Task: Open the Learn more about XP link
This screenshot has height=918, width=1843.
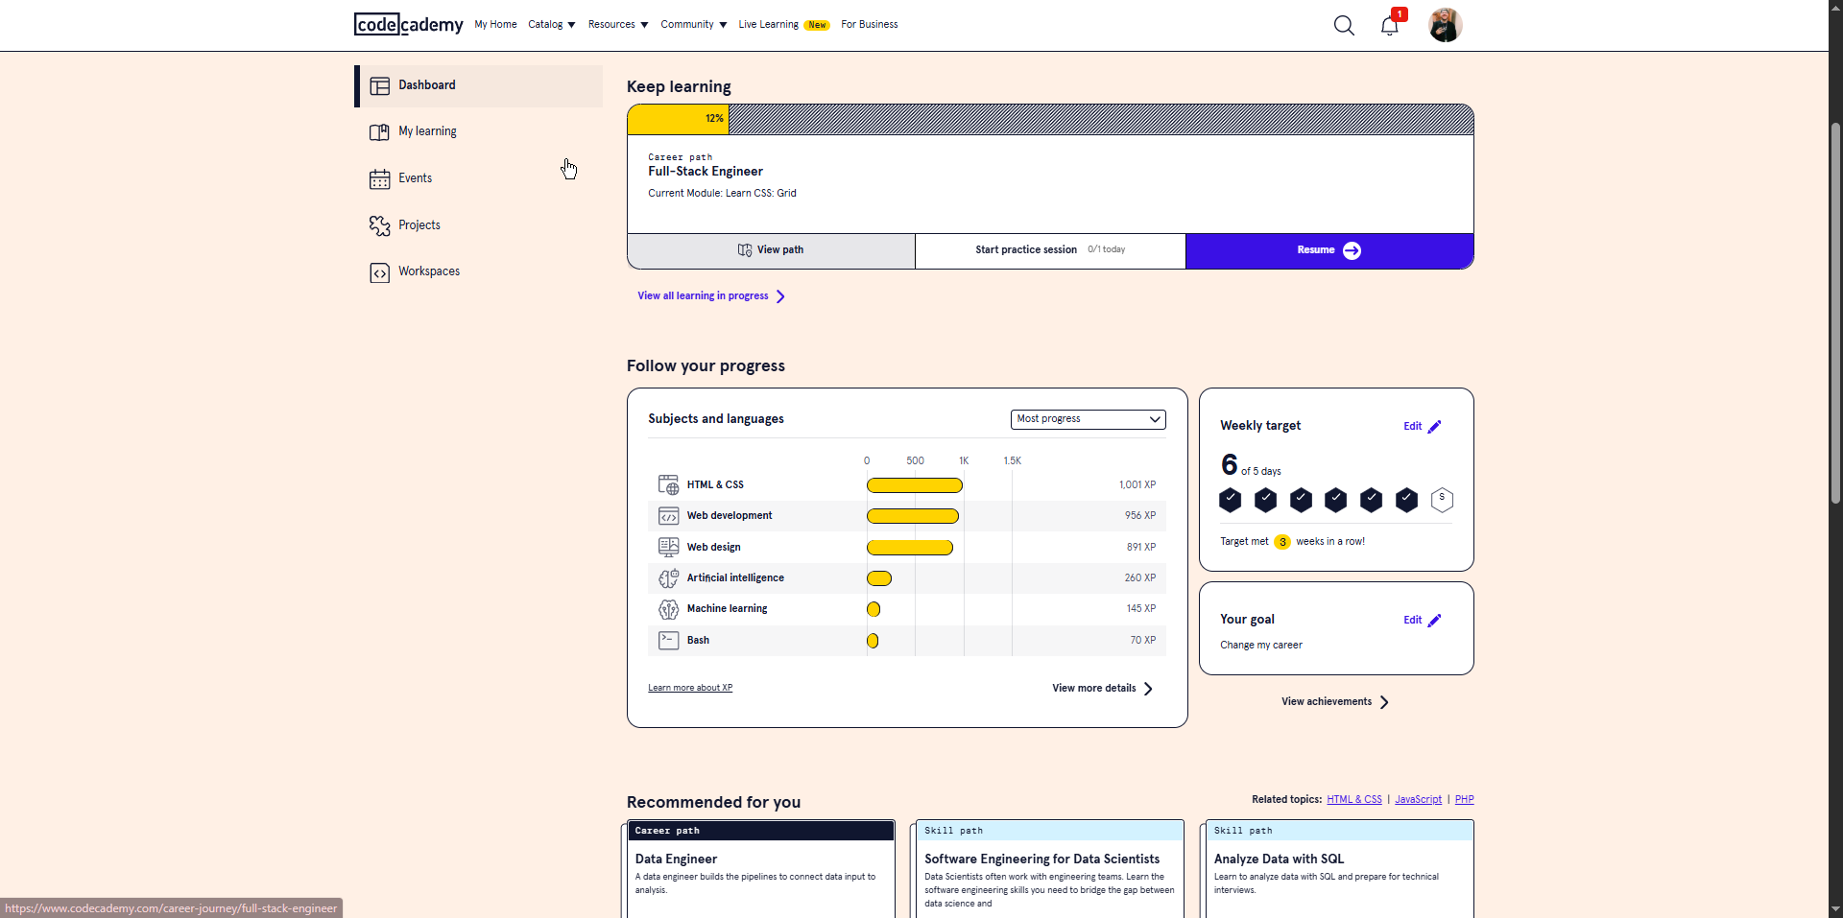Action: pyautogui.click(x=690, y=688)
